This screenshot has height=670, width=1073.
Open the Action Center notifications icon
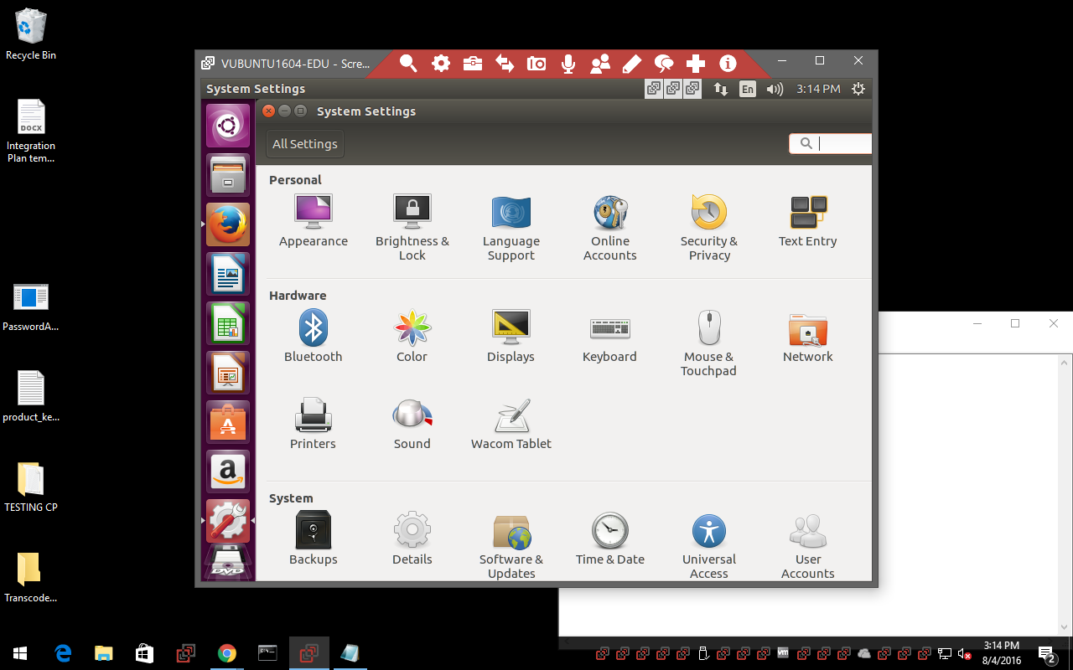1047,653
